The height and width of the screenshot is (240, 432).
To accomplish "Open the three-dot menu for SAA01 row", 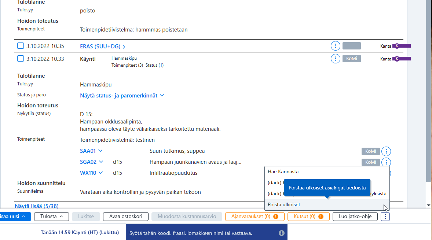I will (386, 151).
